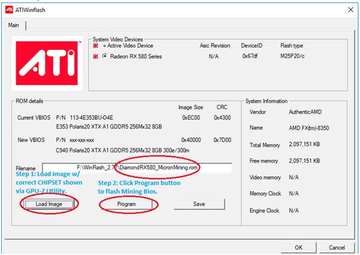Click the Vendor label in System Information

click(x=257, y=112)
